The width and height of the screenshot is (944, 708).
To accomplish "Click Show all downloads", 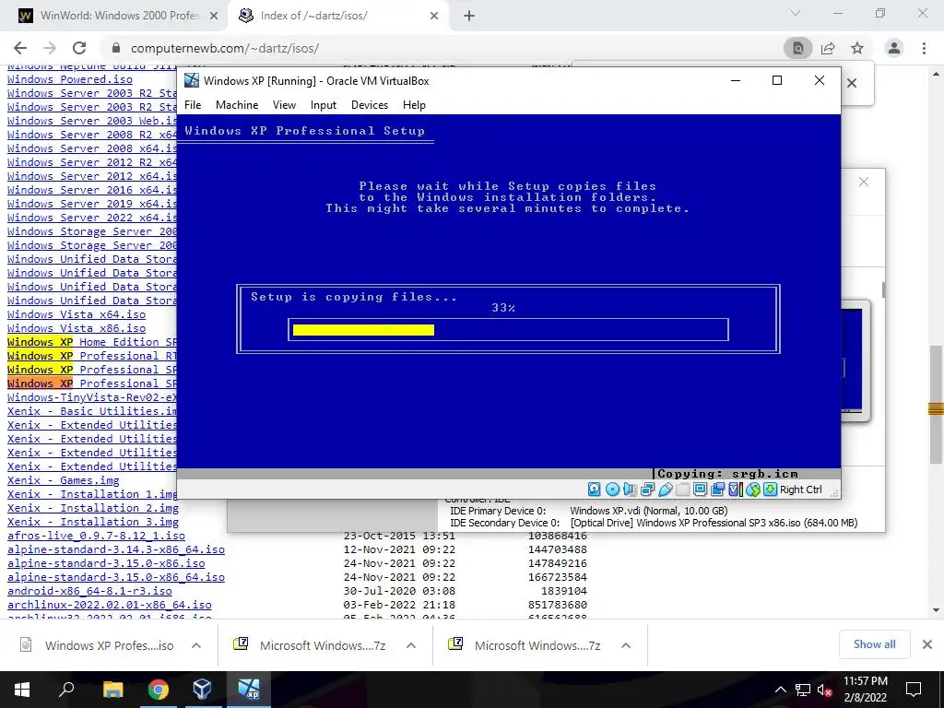I will (x=874, y=644).
